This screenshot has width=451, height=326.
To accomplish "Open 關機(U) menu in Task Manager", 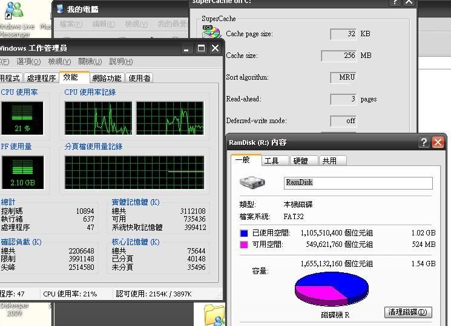I will pyautogui.click(x=90, y=62).
